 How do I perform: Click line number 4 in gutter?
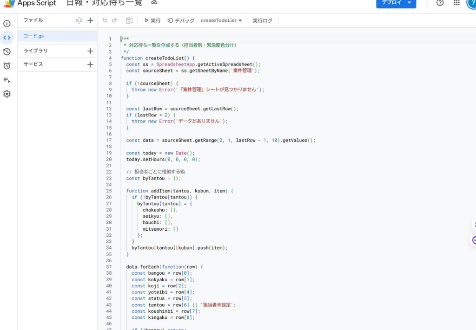point(110,58)
